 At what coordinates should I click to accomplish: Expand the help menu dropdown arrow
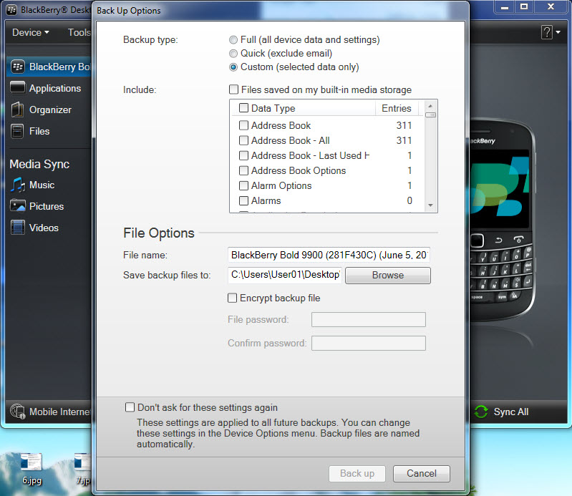click(x=558, y=32)
